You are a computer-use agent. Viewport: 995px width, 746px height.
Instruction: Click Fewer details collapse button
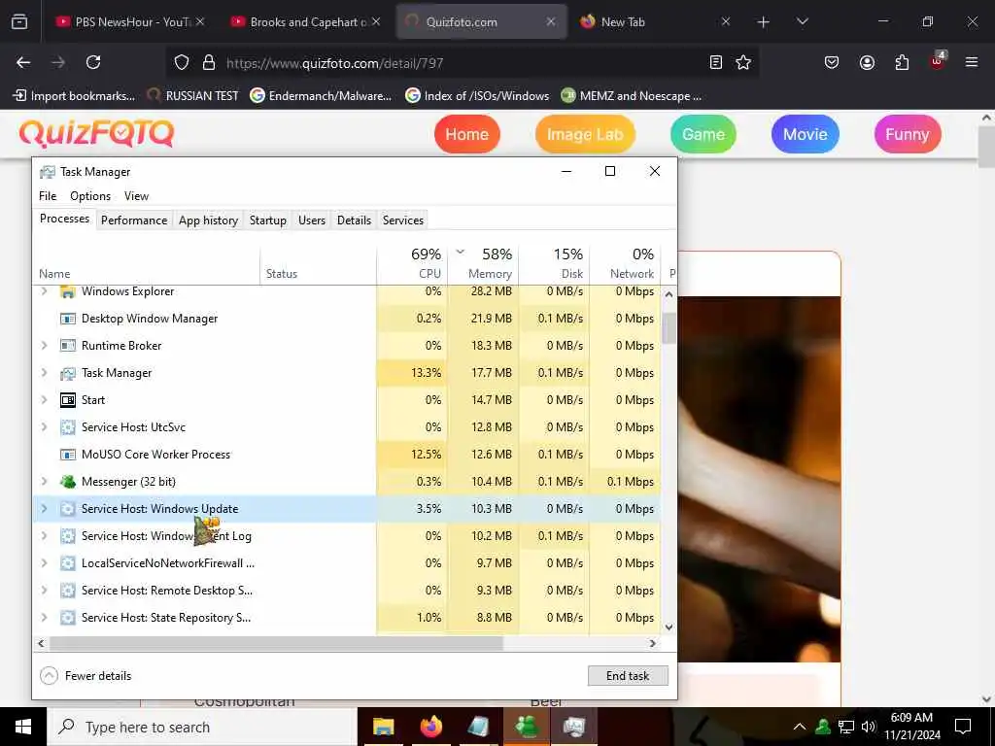pos(86,676)
